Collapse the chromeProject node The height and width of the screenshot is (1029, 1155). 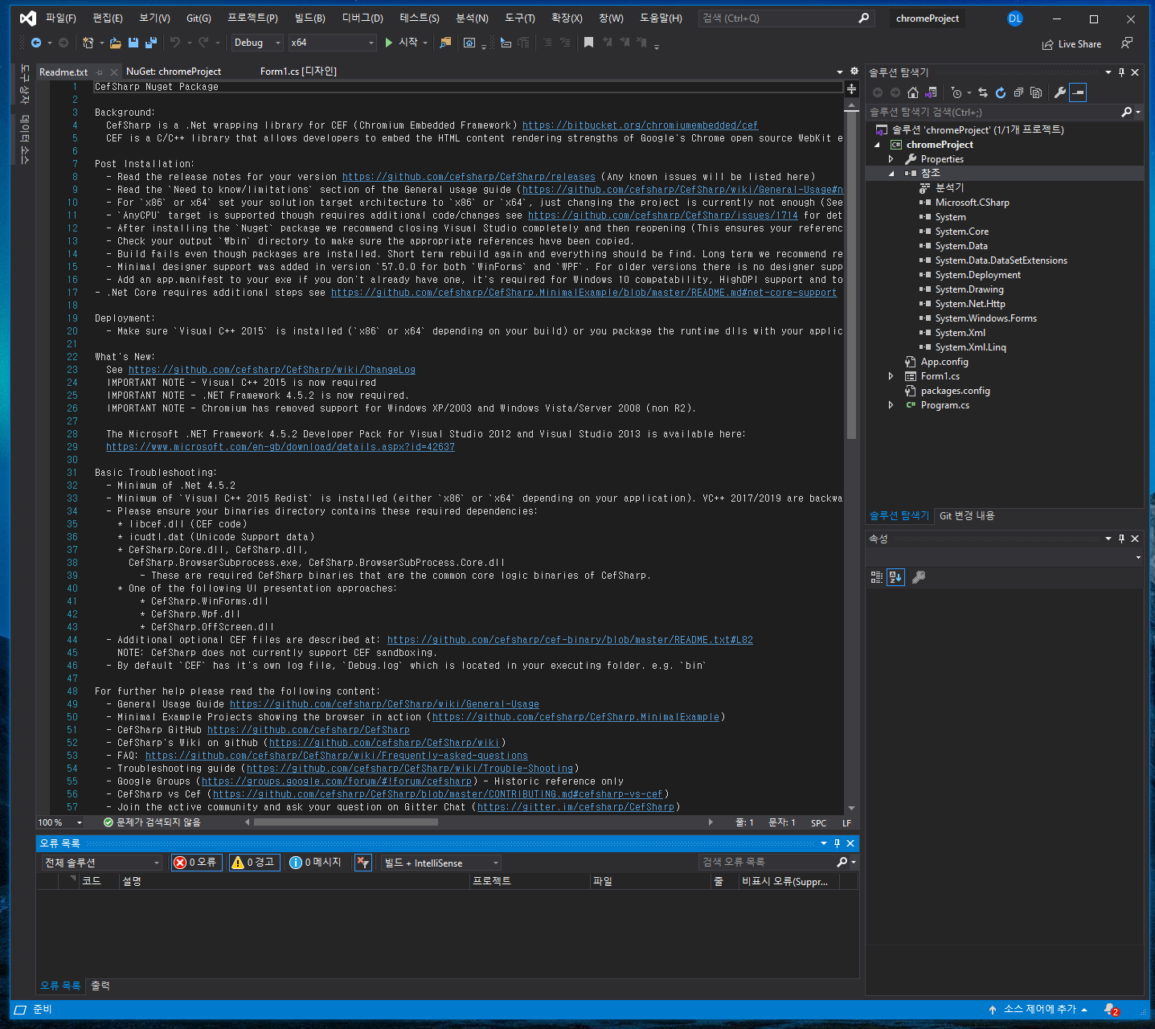[x=877, y=145]
